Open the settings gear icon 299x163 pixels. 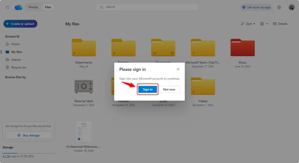point(279,7)
